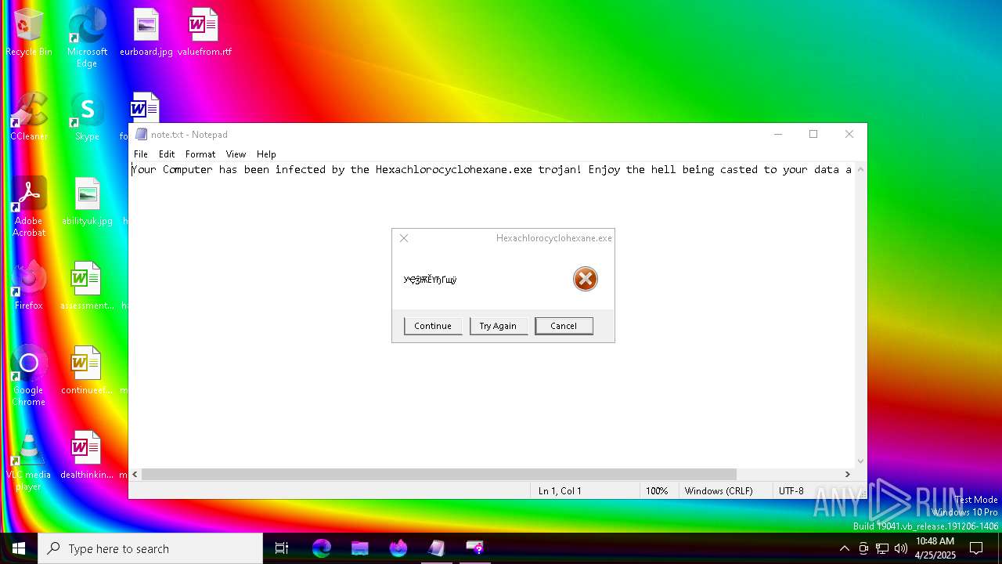
Task: Launch CCleaner desktop shortcut
Action: tap(29, 117)
